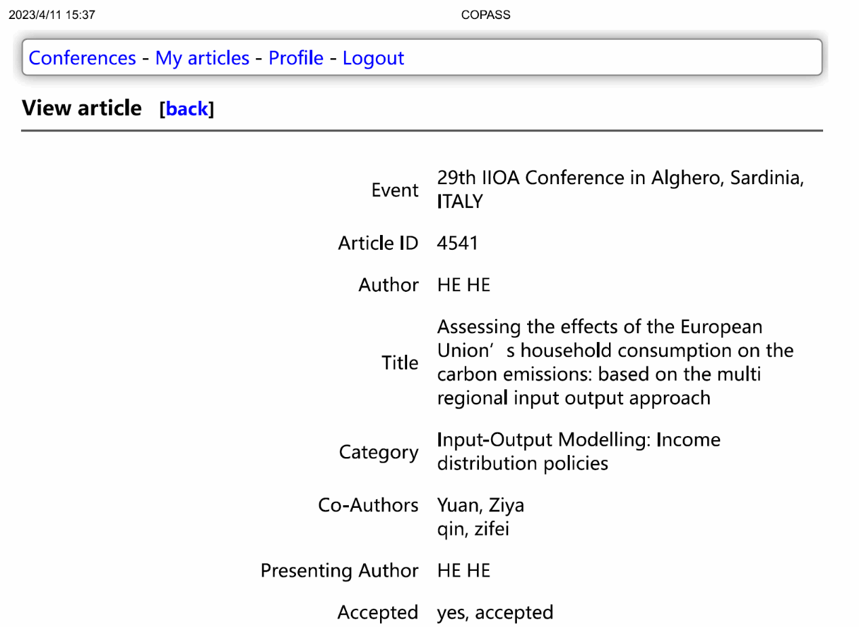Click the Presenting Author value HE HE
Viewport: 859px width, 627px height.
463,571
